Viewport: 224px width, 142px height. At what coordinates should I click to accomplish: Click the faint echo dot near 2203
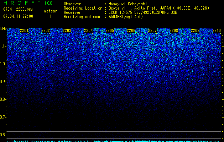(x=66, y=111)
